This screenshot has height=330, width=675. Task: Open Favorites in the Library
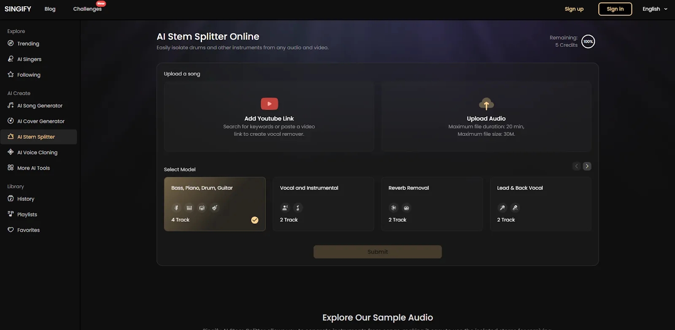[x=28, y=230]
